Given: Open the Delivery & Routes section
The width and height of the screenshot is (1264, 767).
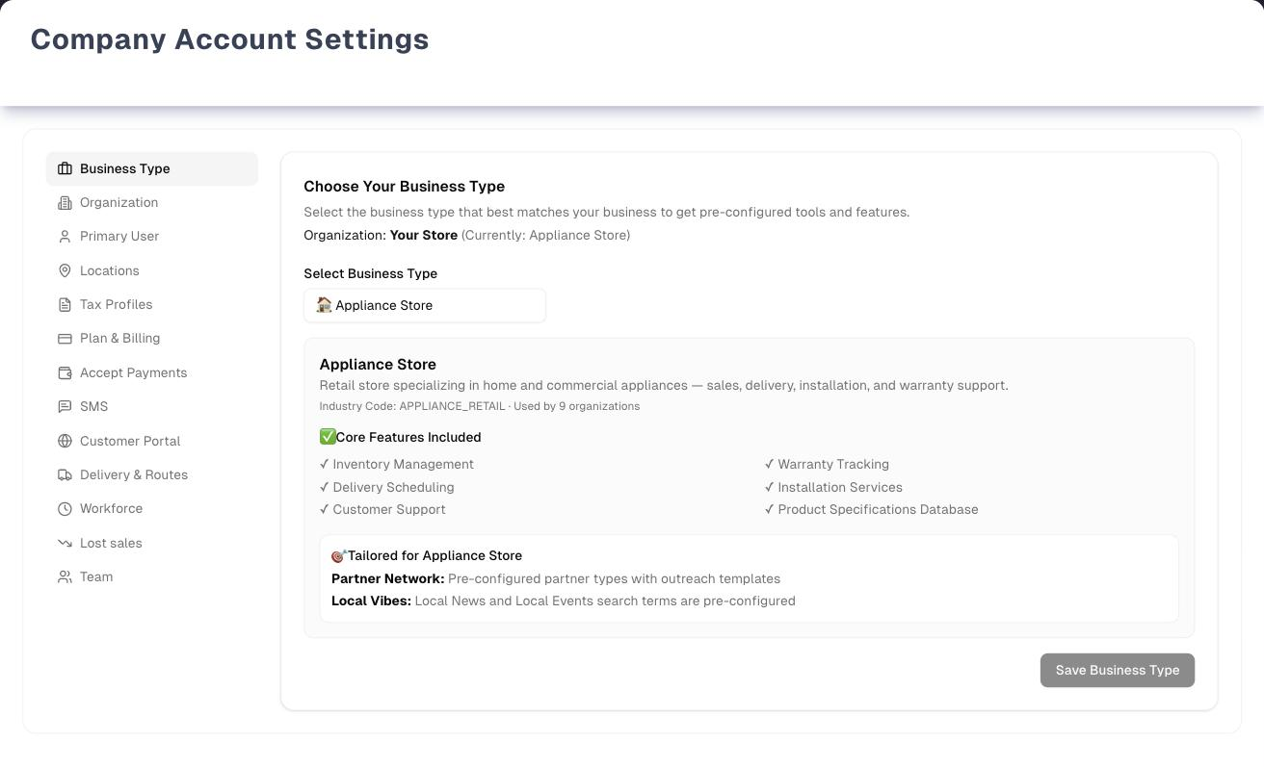Looking at the screenshot, I should point(152,475).
